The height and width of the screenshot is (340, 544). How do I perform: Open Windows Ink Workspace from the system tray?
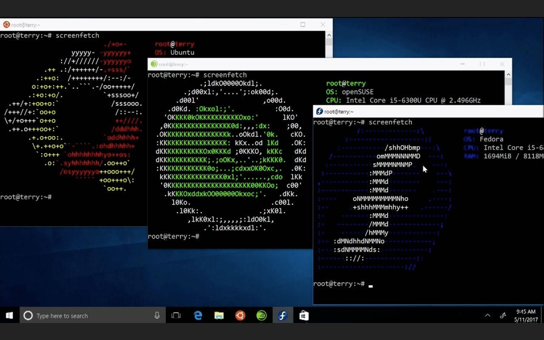coord(503,315)
